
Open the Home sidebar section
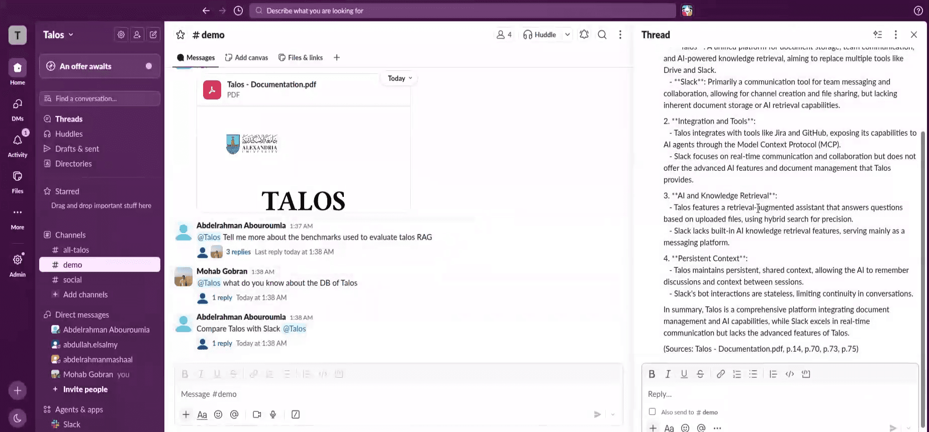pos(18,72)
